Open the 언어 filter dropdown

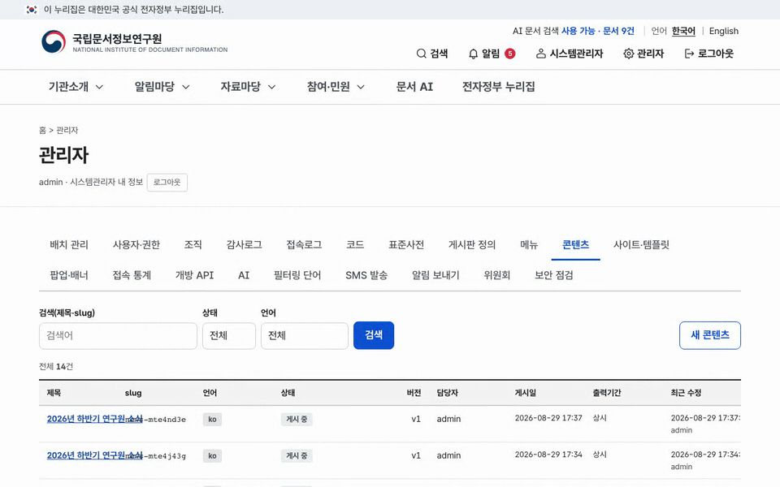click(x=305, y=335)
